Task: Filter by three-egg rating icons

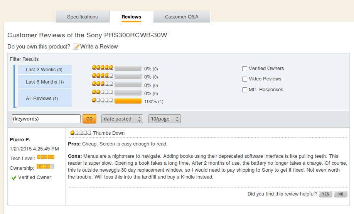Action: 102,84
